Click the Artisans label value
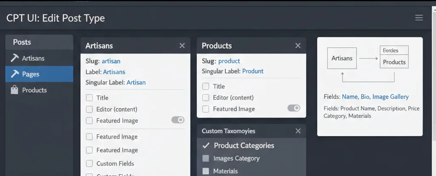 click(x=114, y=72)
